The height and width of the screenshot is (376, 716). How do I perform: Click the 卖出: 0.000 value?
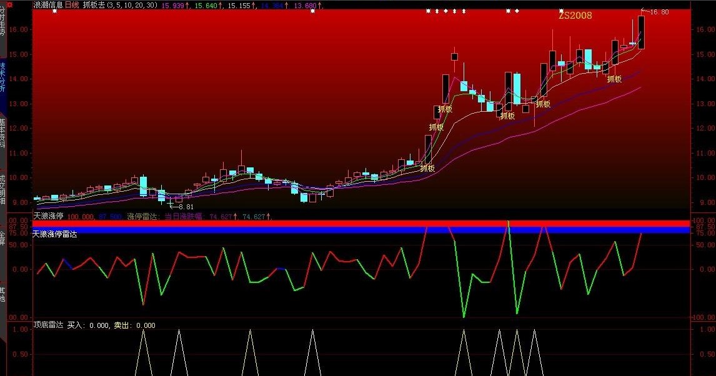[135, 325]
